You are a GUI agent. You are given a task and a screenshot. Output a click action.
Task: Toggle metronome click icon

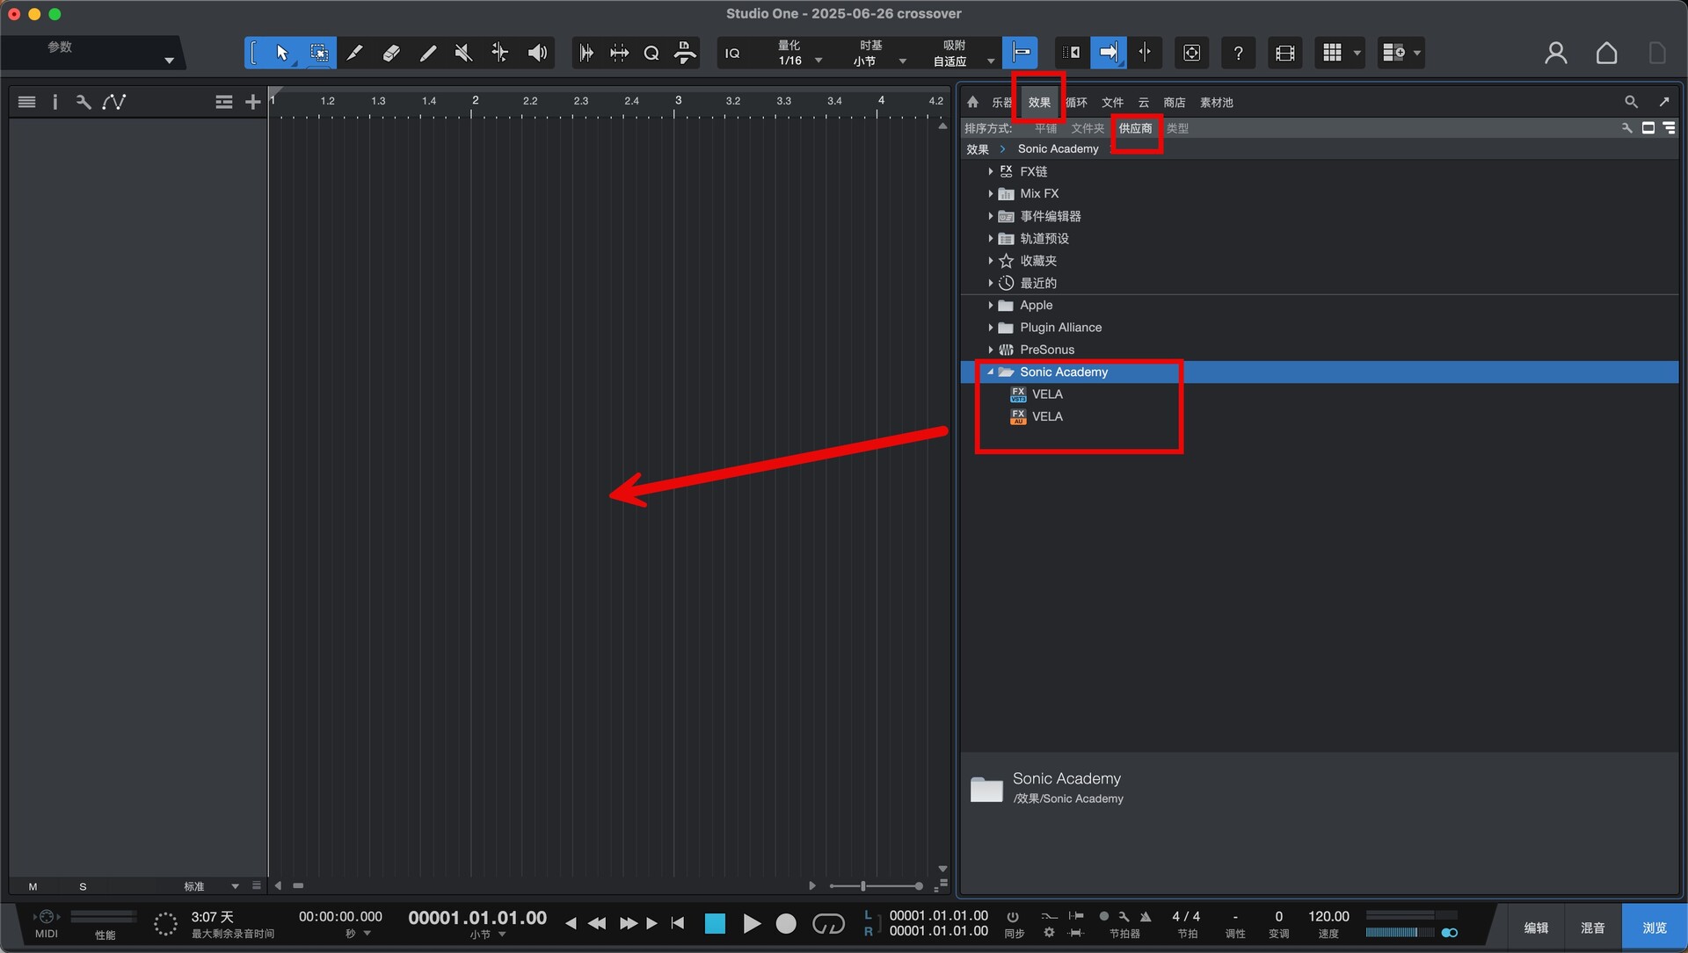(x=1146, y=917)
